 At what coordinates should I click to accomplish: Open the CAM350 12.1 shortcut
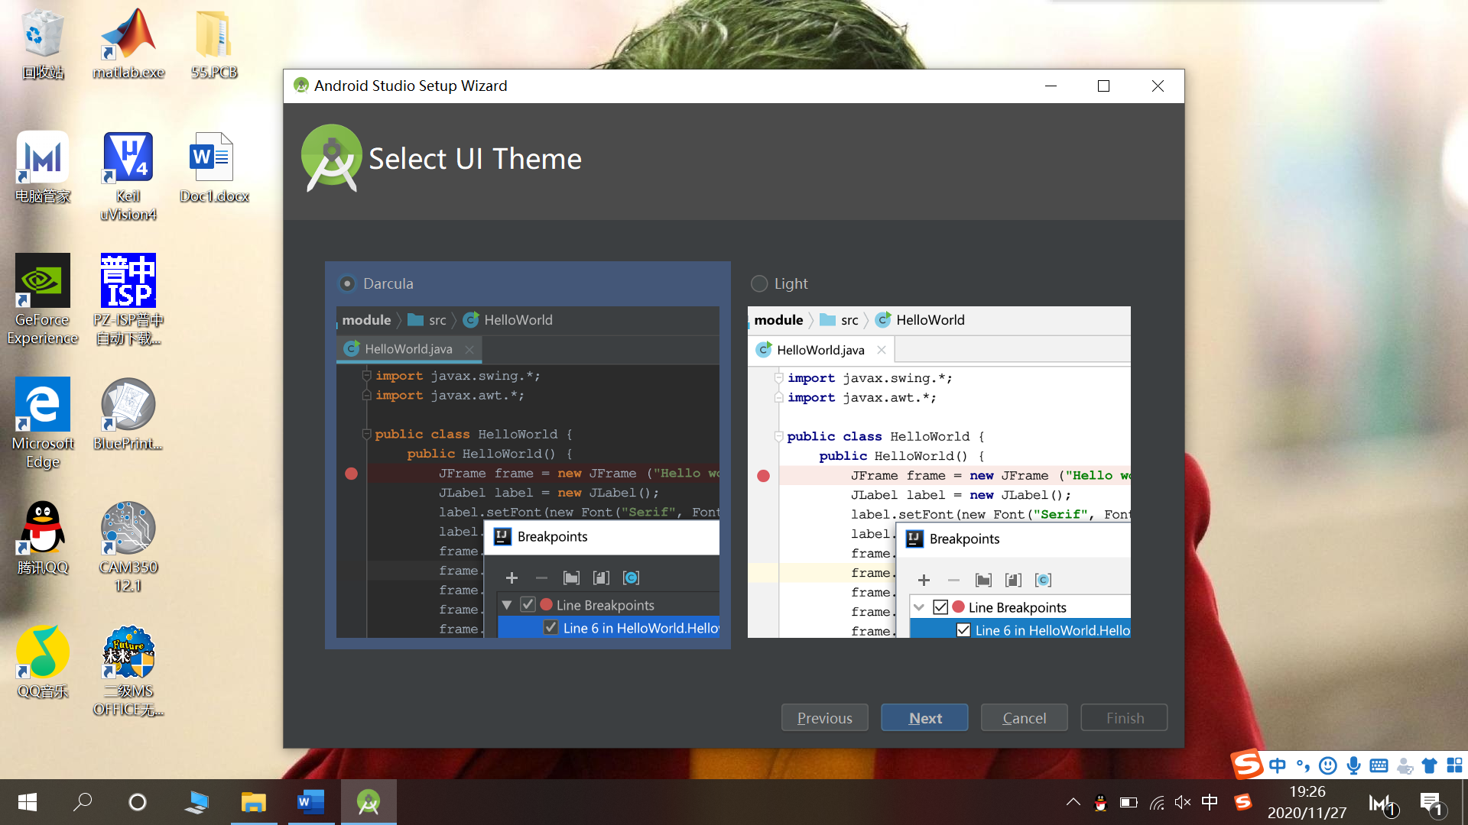click(128, 542)
